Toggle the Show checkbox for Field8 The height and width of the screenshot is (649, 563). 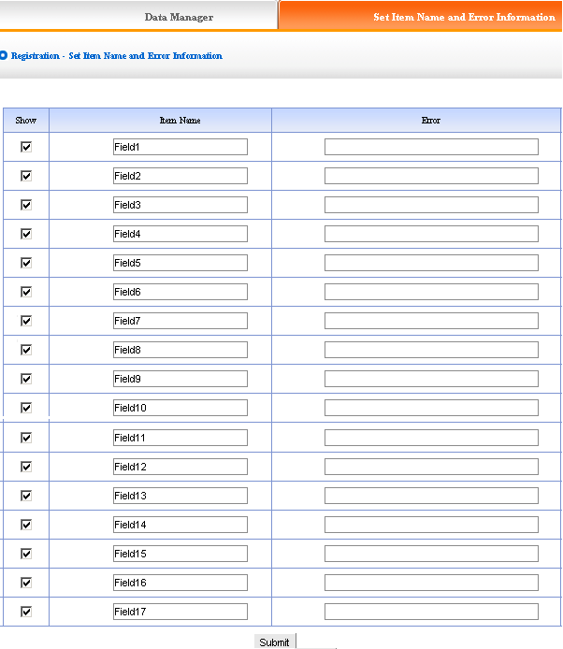(26, 350)
